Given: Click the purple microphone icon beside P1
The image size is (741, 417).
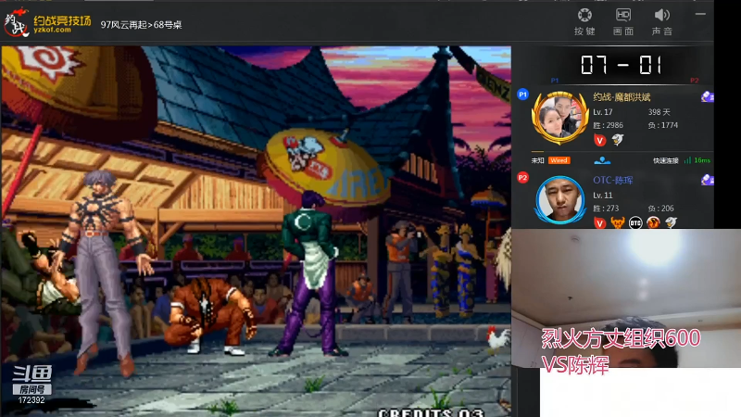Looking at the screenshot, I should click(x=707, y=97).
